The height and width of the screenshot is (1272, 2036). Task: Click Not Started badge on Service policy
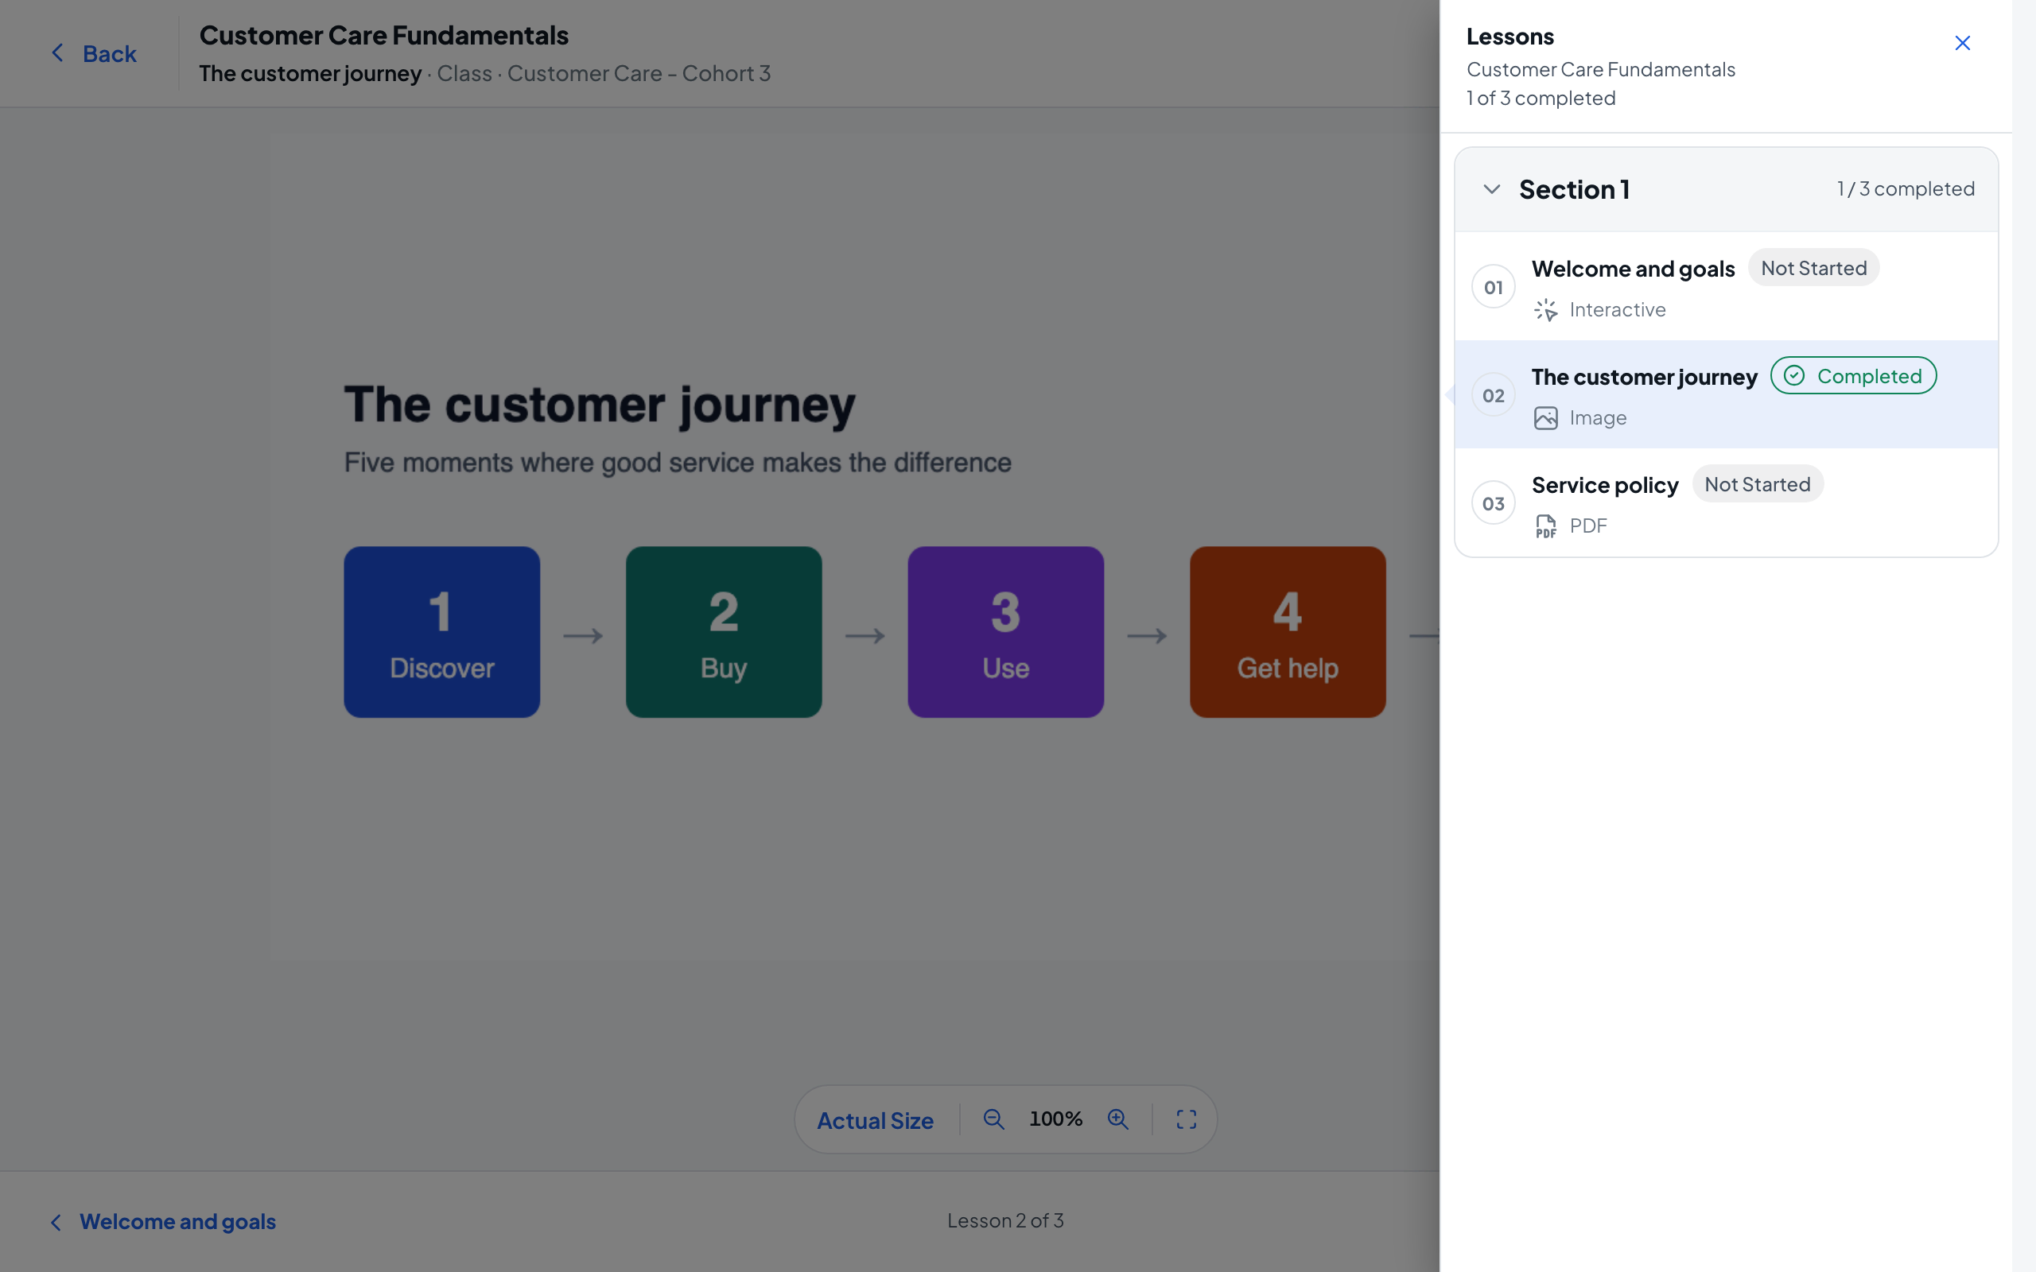coord(1758,485)
